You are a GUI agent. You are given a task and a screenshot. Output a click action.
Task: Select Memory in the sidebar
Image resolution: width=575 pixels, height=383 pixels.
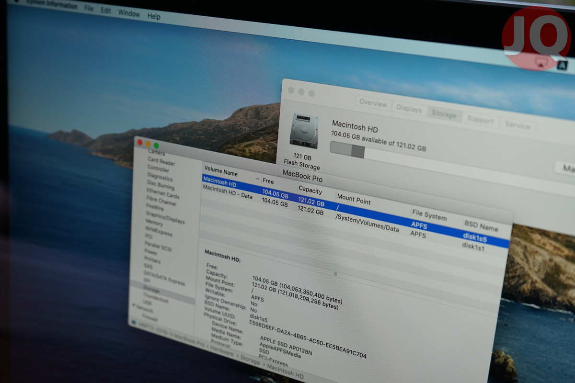(x=154, y=223)
